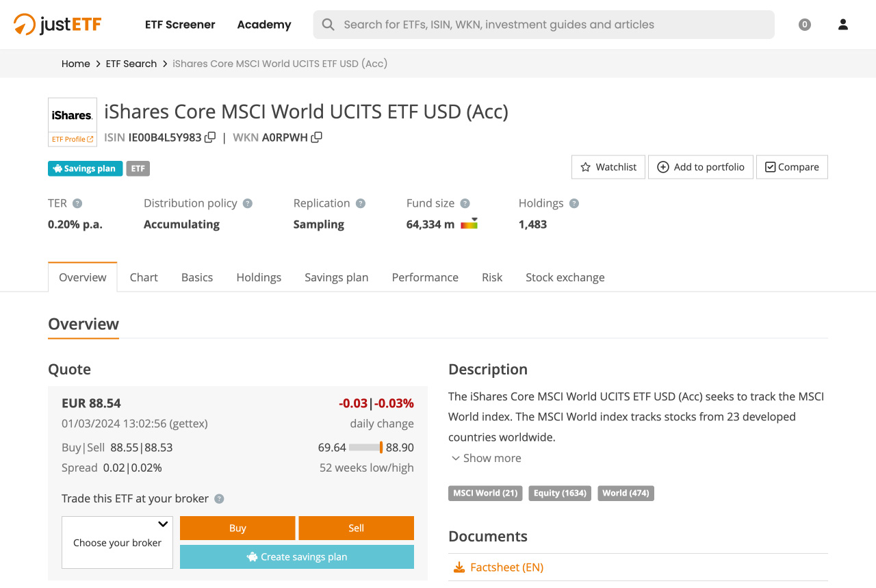Click the Savings plan badge
876x588 pixels.
pyautogui.click(x=86, y=168)
